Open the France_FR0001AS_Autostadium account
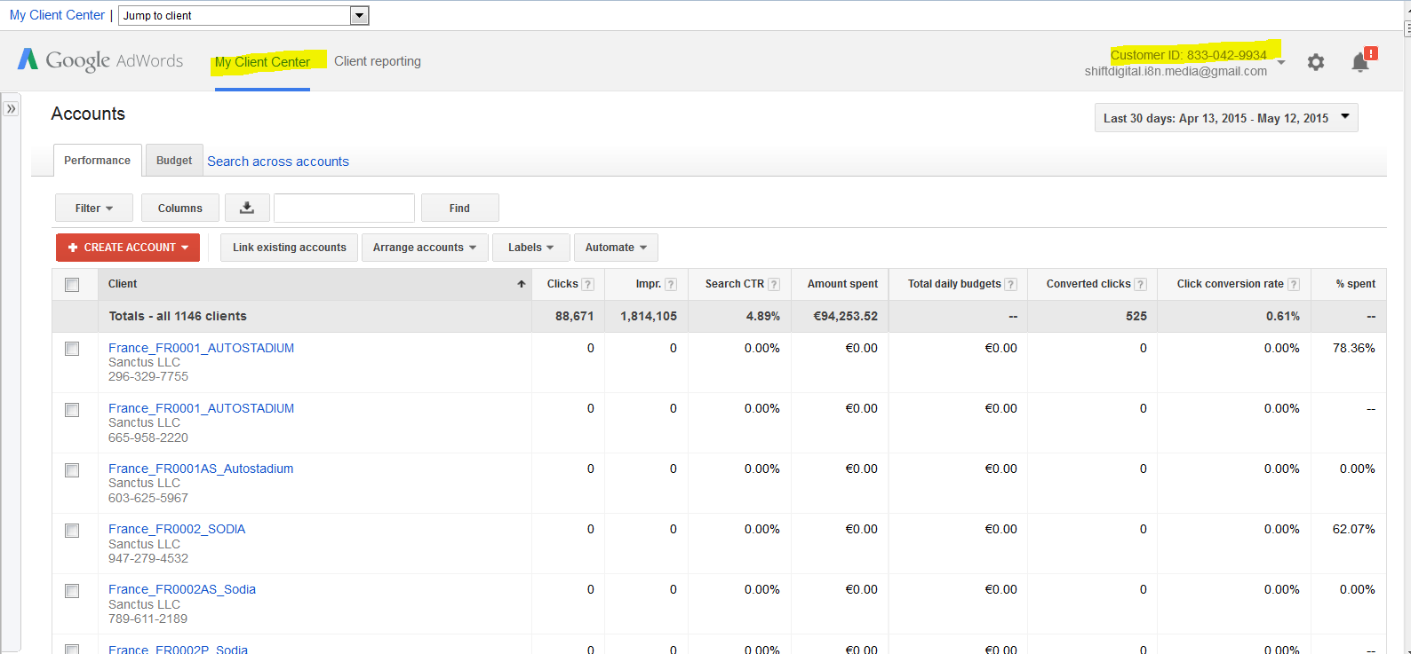This screenshot has height=654, width=1411. (201, 469)
